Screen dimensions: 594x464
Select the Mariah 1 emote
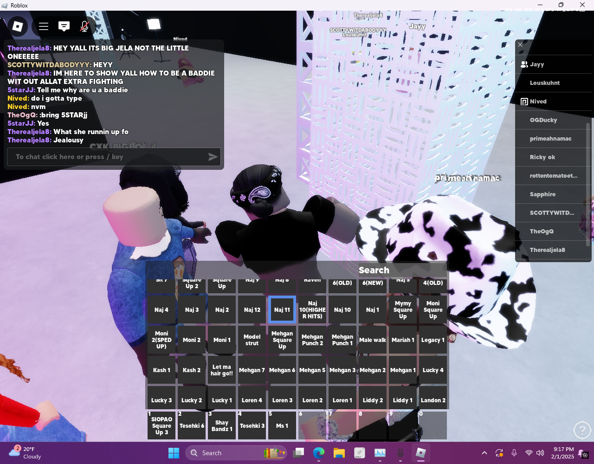click(403, 340)
